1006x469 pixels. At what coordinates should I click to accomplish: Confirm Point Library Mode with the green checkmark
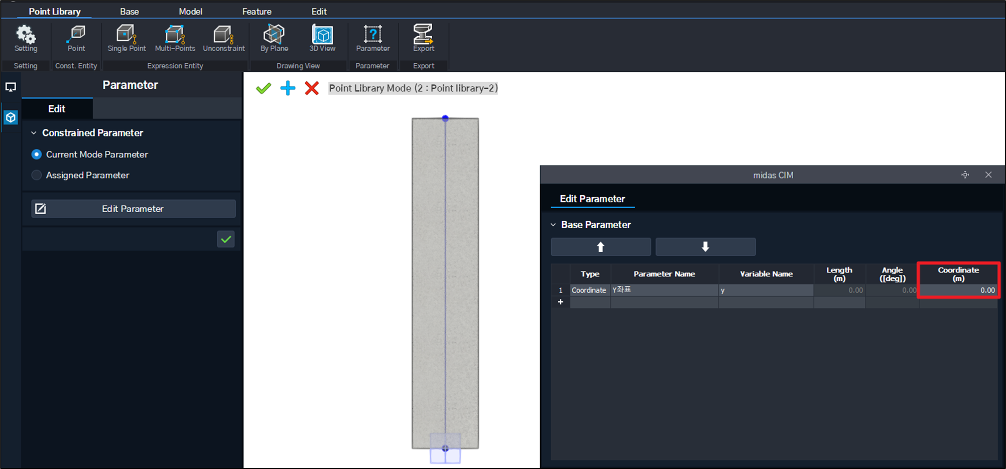[x=263, y=88]
